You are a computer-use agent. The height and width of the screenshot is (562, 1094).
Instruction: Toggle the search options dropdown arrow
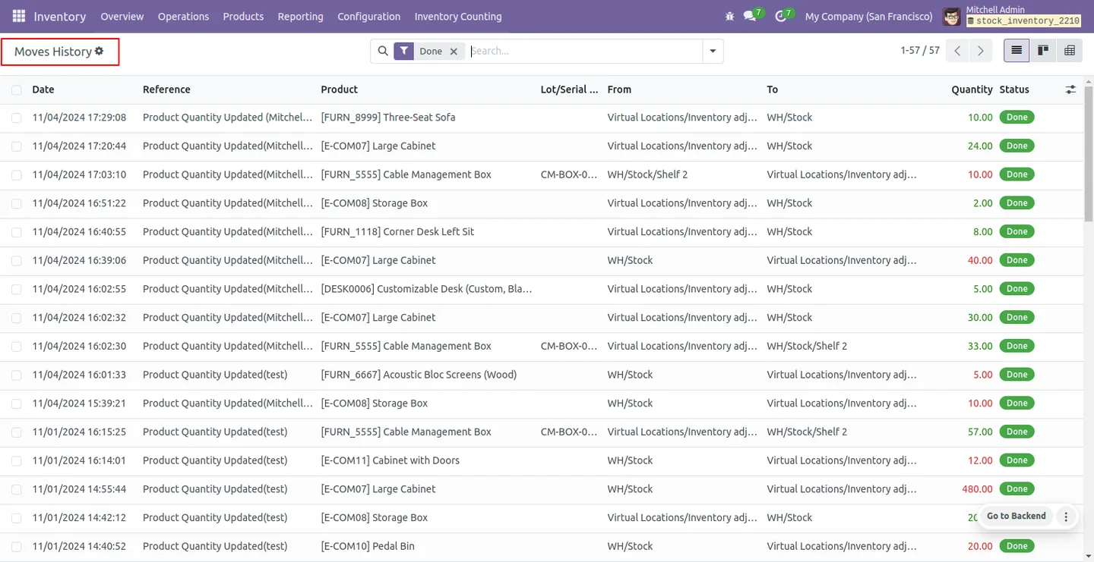713,51
